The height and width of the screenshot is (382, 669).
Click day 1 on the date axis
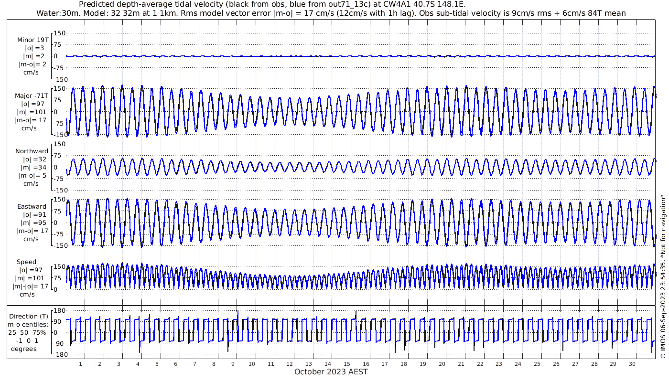coord(81,364)
